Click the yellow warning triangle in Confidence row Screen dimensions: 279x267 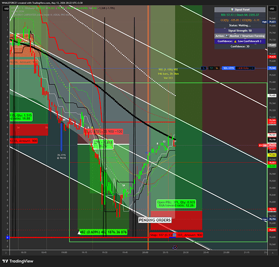235,41
